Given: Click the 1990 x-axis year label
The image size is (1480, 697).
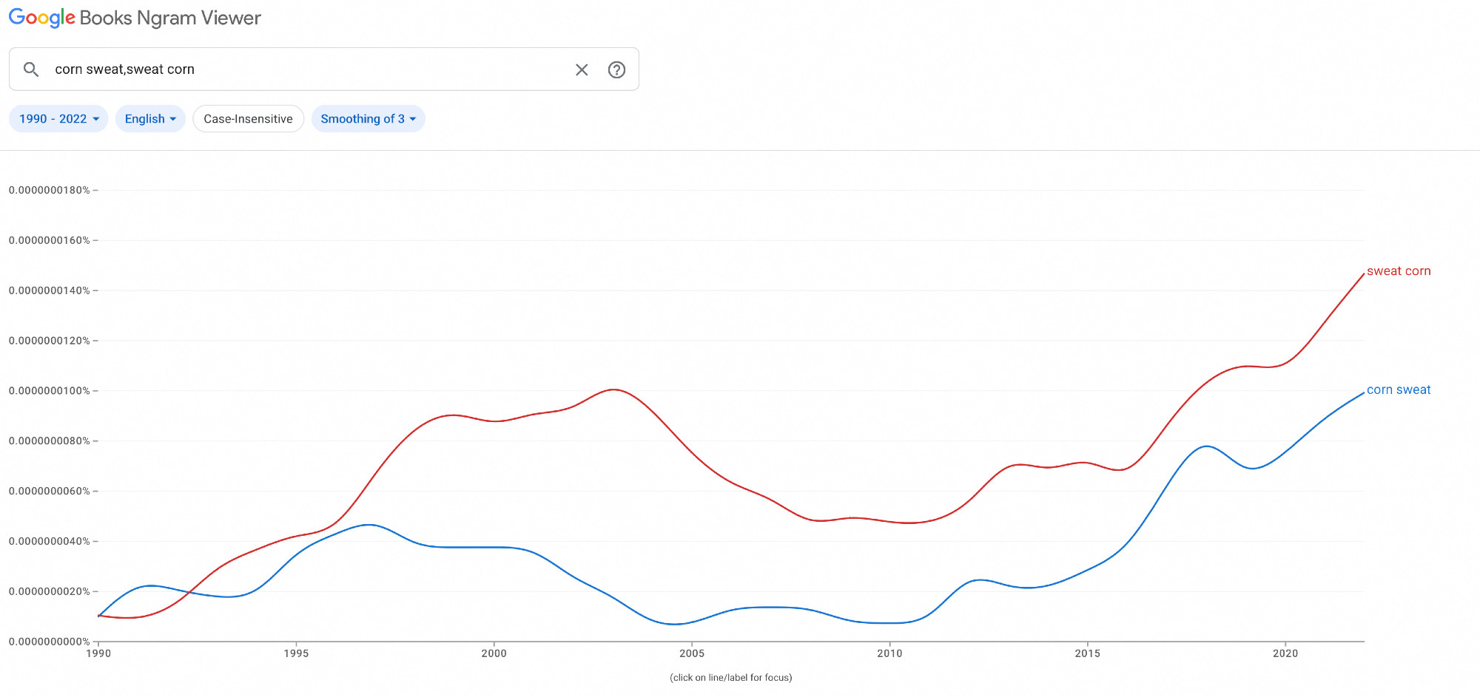Looking at the screenshot, I should [x=98, y=653].
